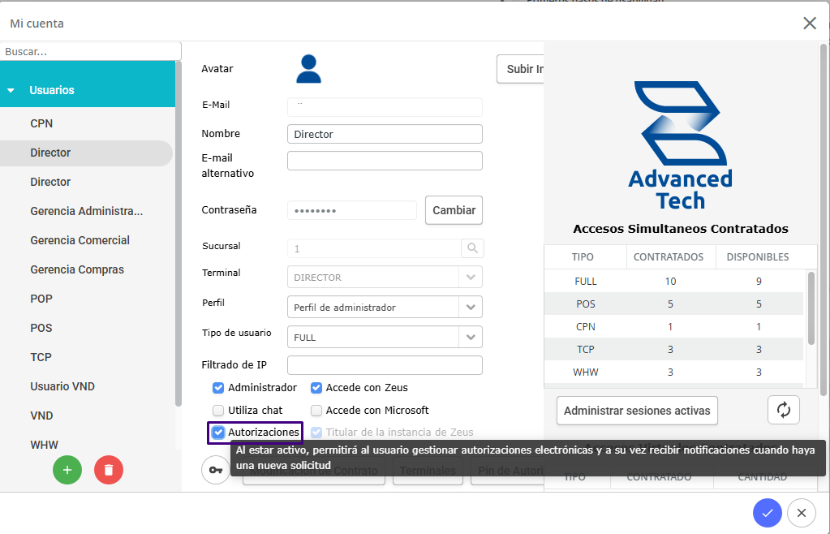
Task: Click the Sucursal search magnifier icon
Action: coord(472,248)
